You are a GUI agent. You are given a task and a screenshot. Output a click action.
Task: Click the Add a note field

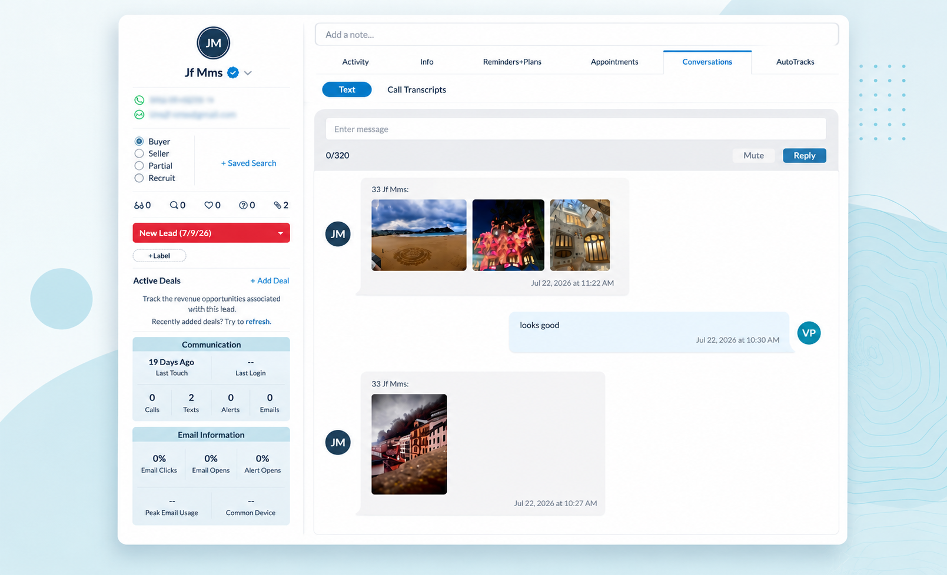[577, 35]
